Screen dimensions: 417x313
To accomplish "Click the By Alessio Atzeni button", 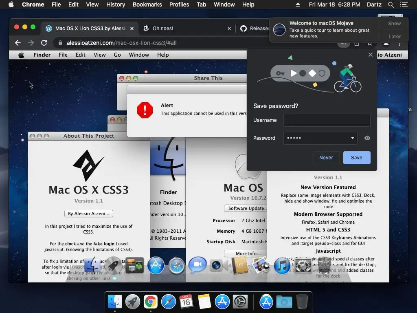I will pyautogui.click(x=88, y=214).
